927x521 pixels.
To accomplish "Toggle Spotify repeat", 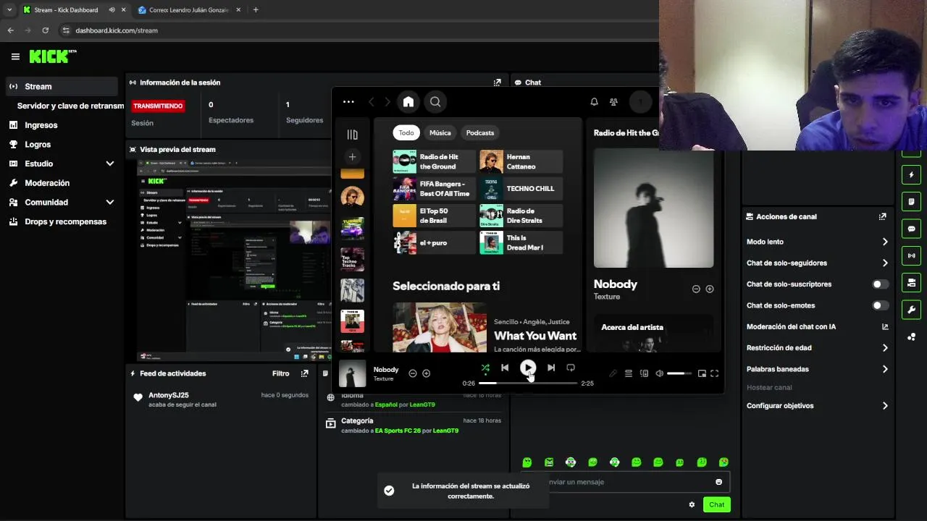I will (571, 368).
